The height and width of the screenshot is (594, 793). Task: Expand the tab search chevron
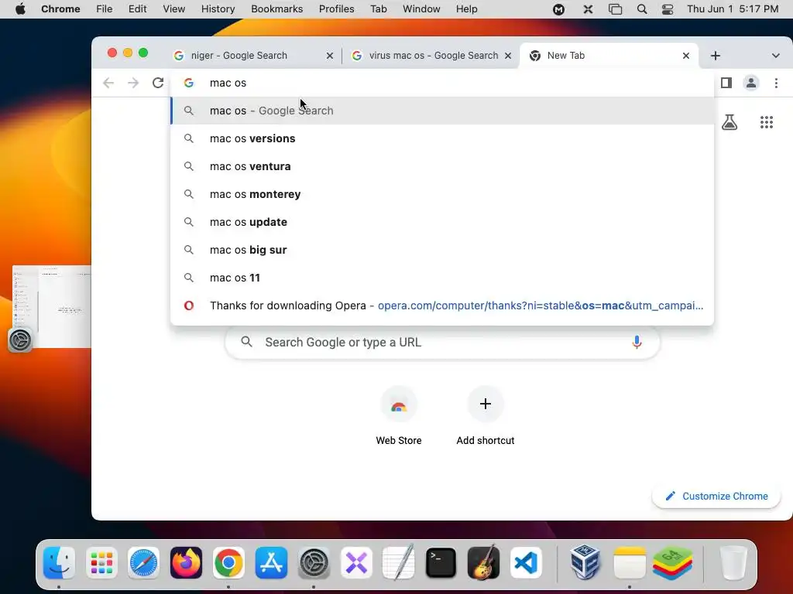[775, 56]
